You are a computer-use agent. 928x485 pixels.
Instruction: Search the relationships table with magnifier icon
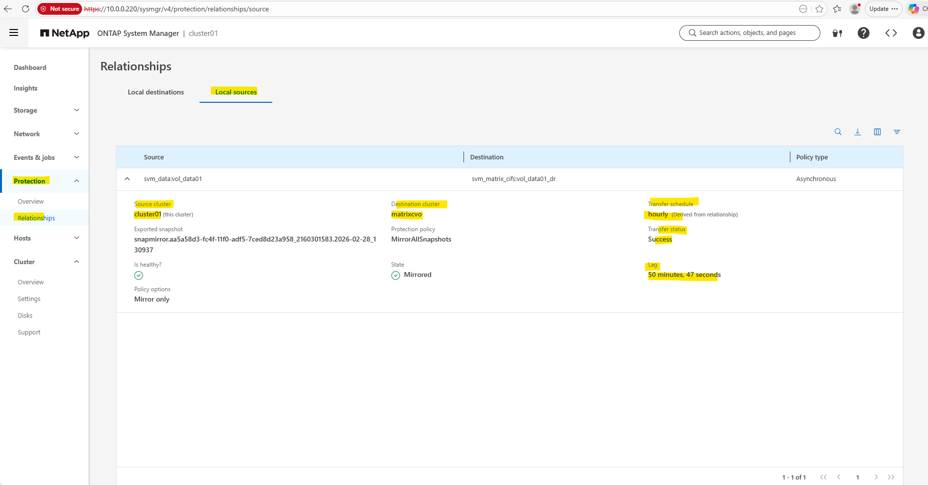[x=838, y=132]
